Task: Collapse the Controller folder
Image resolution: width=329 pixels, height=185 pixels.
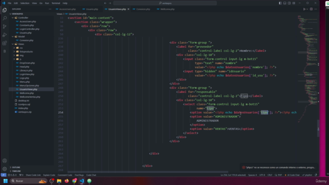Action: (12, 17)
